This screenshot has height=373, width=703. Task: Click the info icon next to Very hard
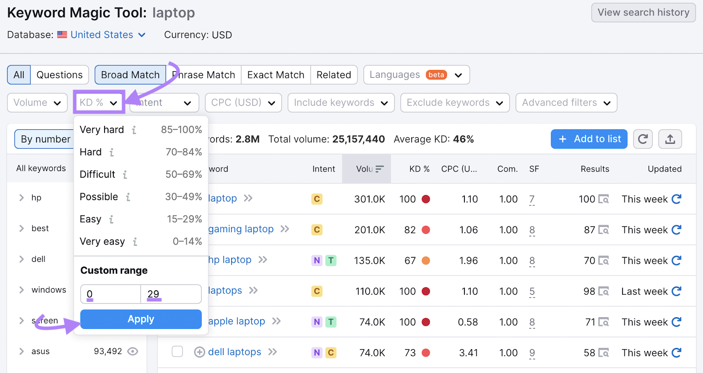[x=134, y=130]
